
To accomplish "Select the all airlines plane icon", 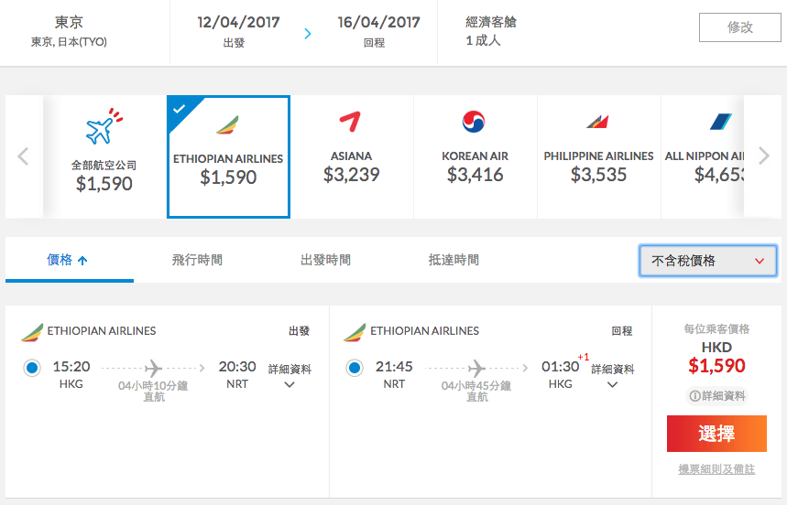I will [104, 125].
